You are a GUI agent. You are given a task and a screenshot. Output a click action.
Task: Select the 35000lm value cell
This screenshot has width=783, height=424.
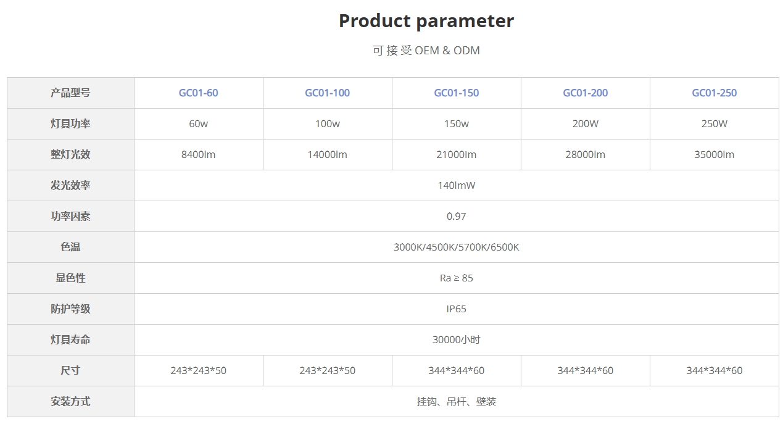point(714,154)
